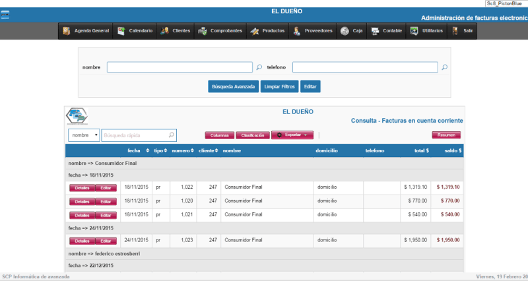
Task: Open Calendario menu
Action: 135,31
